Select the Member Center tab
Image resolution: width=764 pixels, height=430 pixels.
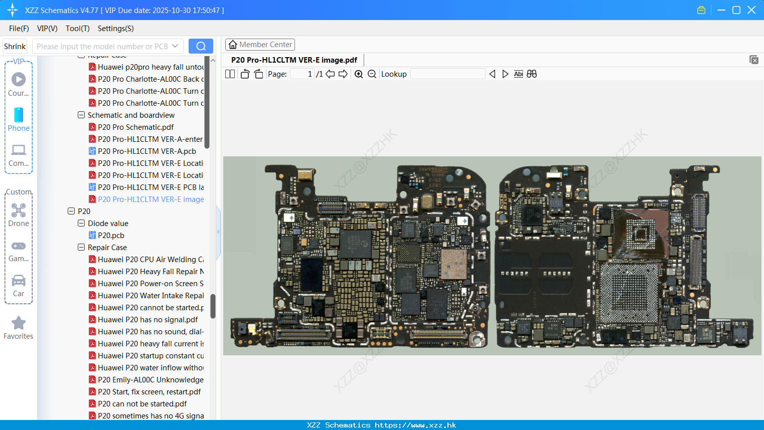pyautogui.click(x=260, y=45)
